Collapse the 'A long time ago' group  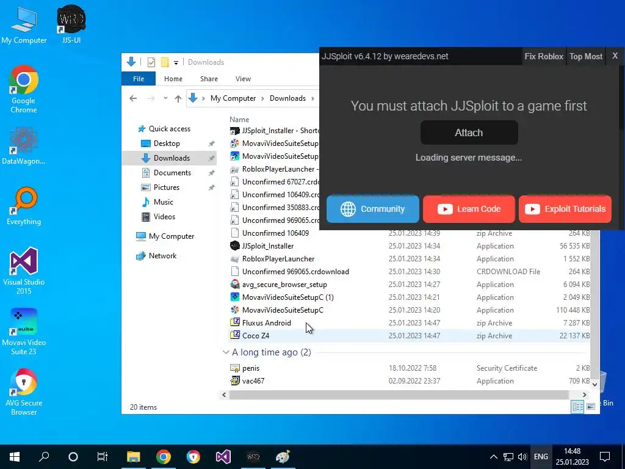point(226,352)
